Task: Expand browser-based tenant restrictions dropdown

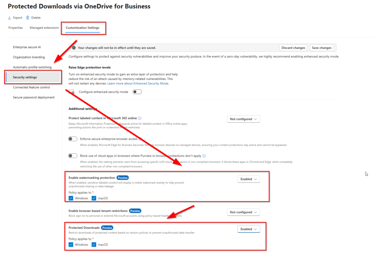Action: pyautogui.click(x=244, y=212)
